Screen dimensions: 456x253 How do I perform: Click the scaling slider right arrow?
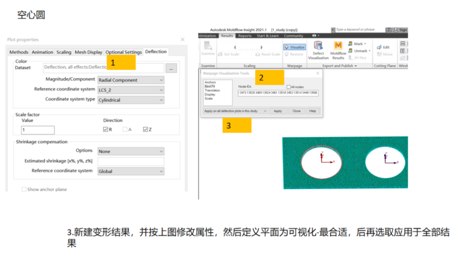coord(261,47)
